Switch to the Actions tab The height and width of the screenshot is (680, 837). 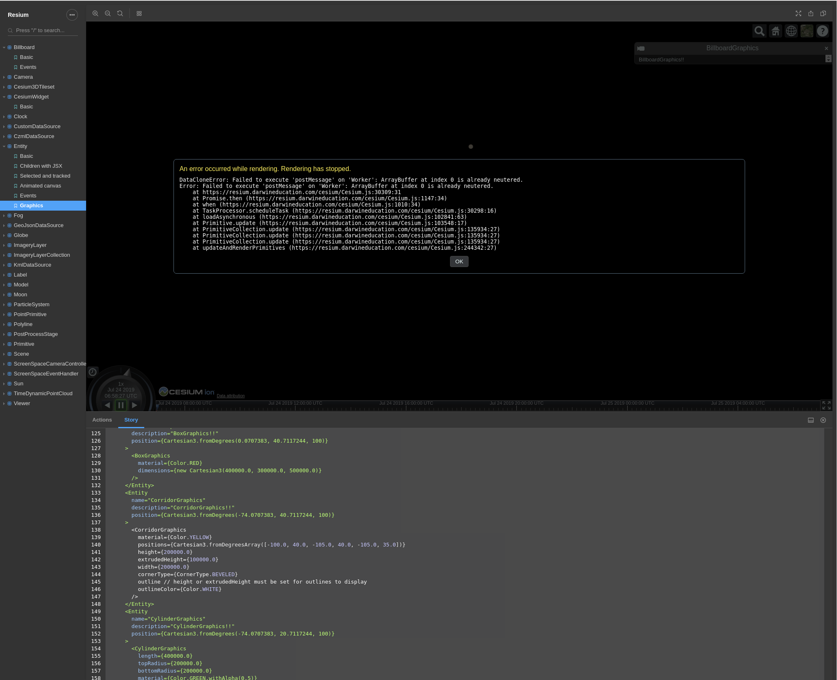pyautogui.click(x=102, y=420)
